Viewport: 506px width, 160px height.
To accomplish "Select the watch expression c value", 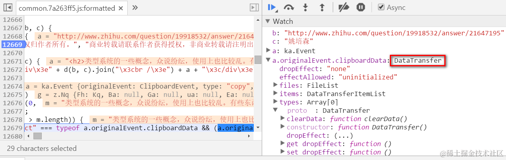I will click(298, 41).
